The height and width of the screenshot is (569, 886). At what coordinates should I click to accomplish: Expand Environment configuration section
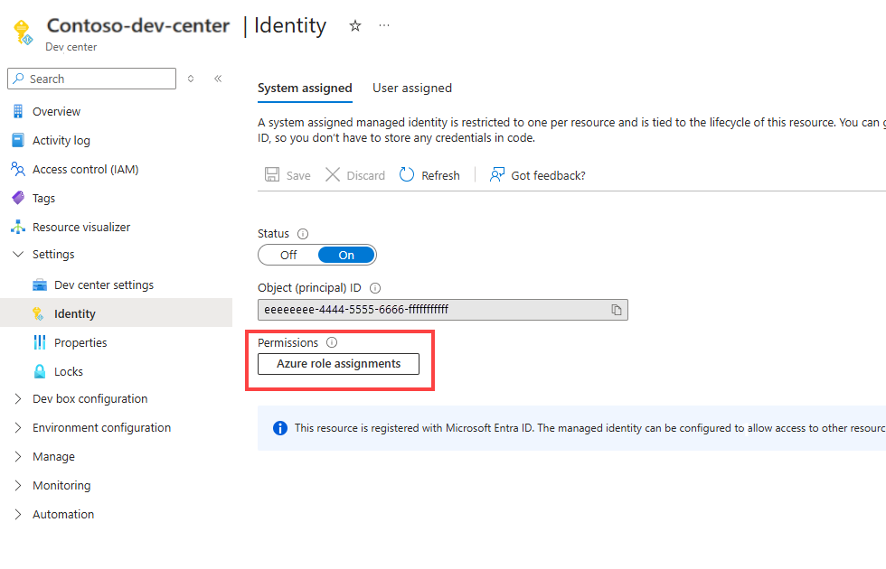tap(18, 427)
